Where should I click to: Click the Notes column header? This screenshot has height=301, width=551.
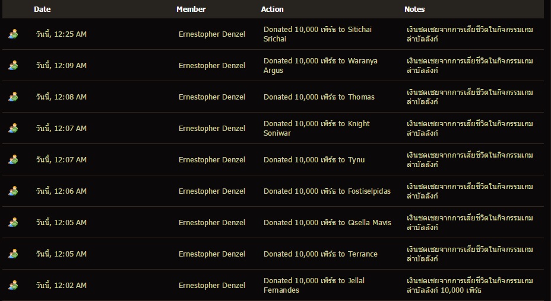[414, 9]
